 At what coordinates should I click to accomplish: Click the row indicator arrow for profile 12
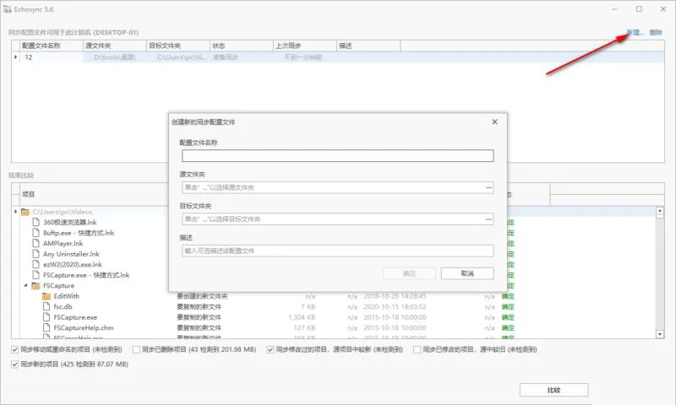[16, 57]
